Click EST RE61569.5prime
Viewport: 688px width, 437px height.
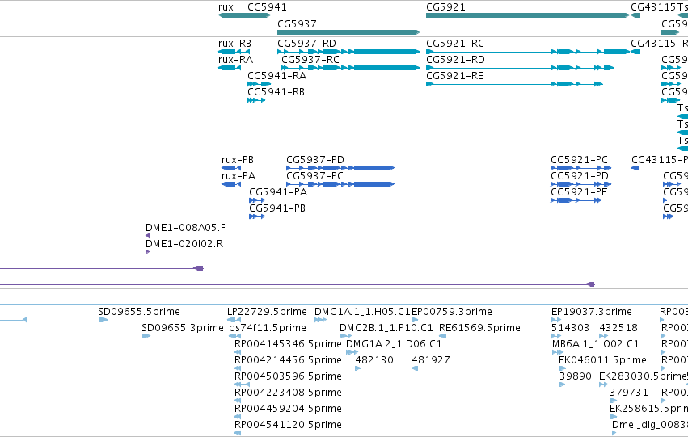click(x=443, y=336)
